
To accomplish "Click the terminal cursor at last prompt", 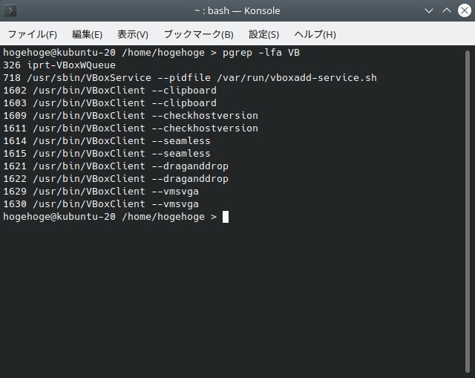I will (x=226, y=217).
